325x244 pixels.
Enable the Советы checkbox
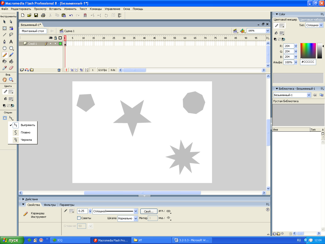point(79,218)
